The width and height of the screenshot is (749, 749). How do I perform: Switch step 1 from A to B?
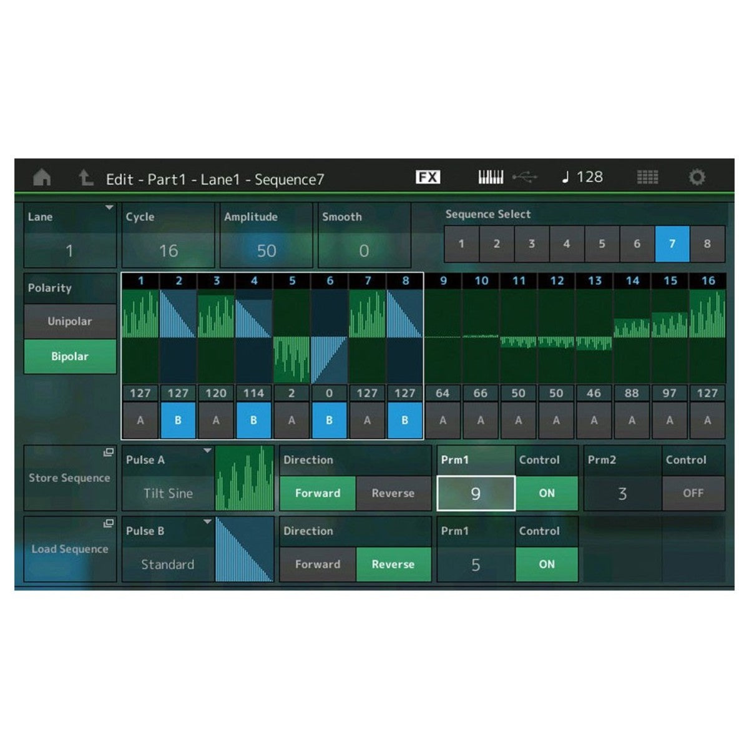point(140,419)
